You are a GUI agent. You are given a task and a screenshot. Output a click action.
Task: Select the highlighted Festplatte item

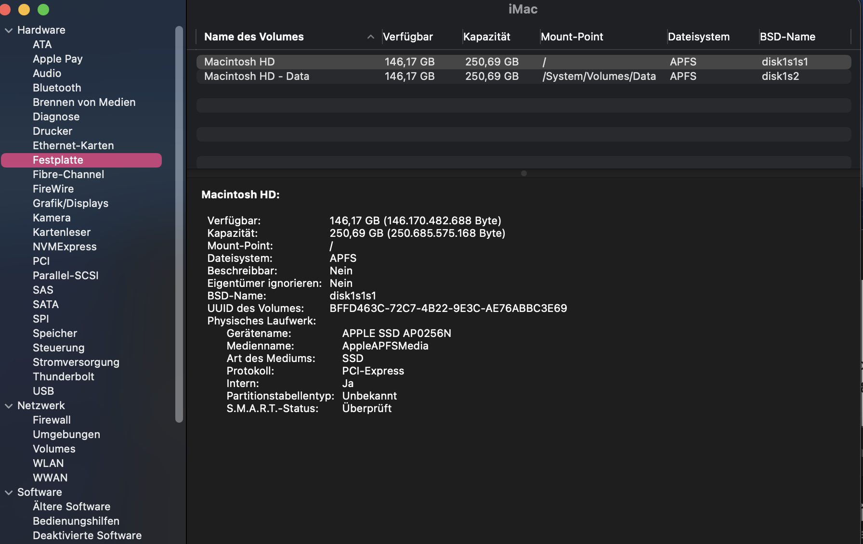[x=81, y=160]
